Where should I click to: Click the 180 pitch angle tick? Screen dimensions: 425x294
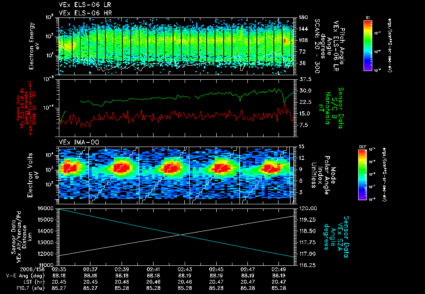(x=303, y=17)
